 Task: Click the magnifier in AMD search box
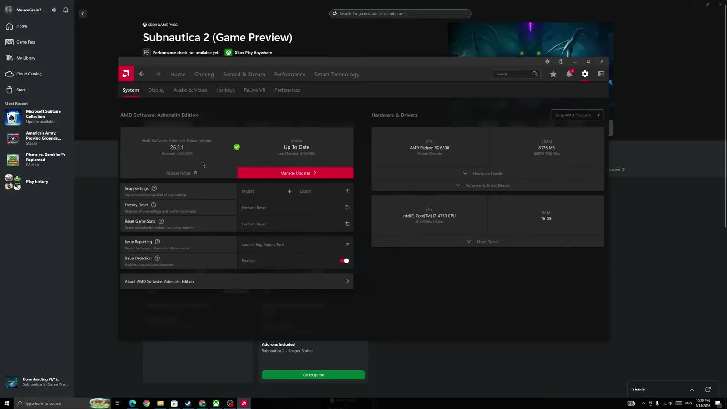535,74
